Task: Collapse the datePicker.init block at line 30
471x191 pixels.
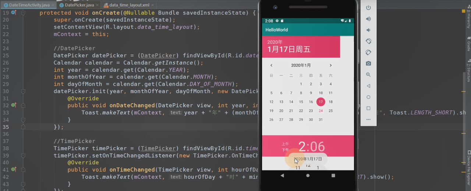Action: pos(23,91)
